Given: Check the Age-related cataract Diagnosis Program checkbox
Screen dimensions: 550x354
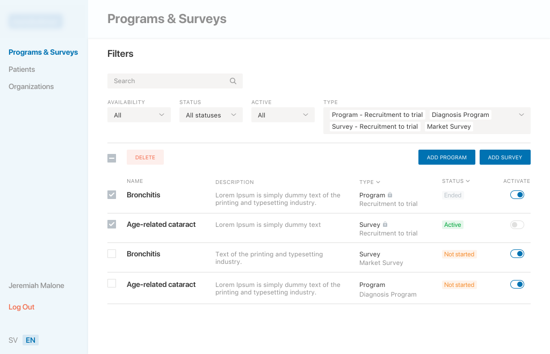Looking at the screenshot, I should point(112,283).
